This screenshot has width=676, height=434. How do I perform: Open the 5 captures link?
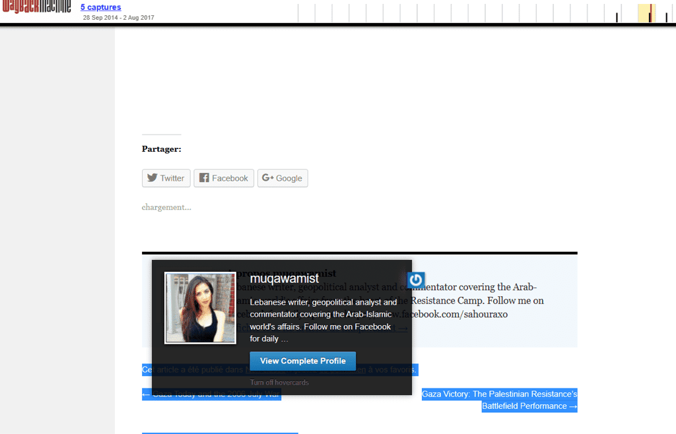[100, 7]
